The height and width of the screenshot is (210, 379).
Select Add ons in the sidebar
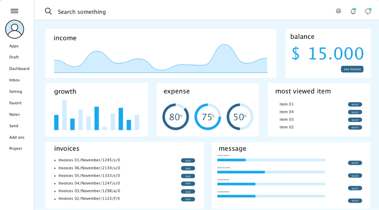coord(17,137)
